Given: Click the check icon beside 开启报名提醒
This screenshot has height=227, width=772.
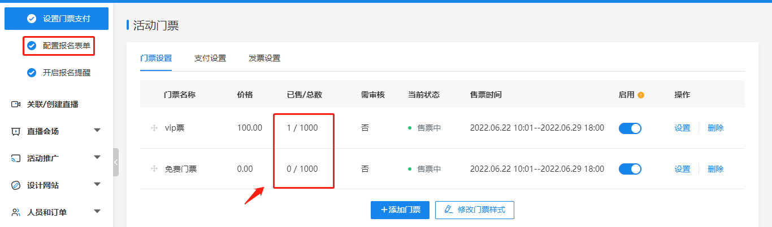Looking at the screenshot, I should (32, 72).
